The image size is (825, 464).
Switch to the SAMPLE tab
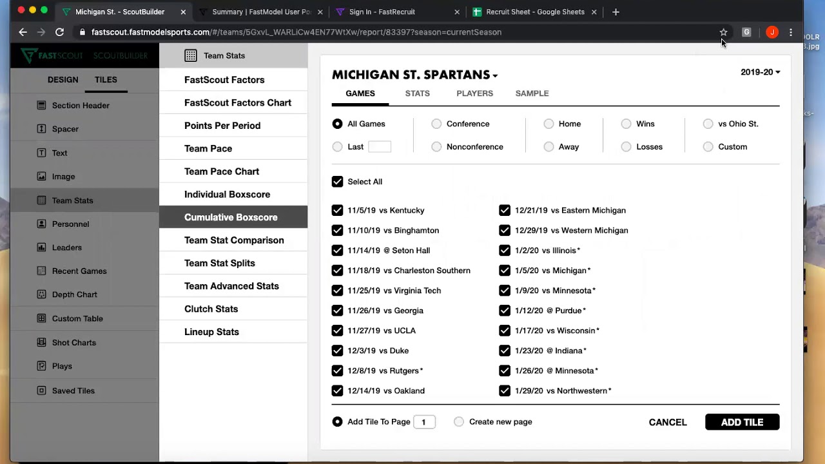(x=532, y=93)
